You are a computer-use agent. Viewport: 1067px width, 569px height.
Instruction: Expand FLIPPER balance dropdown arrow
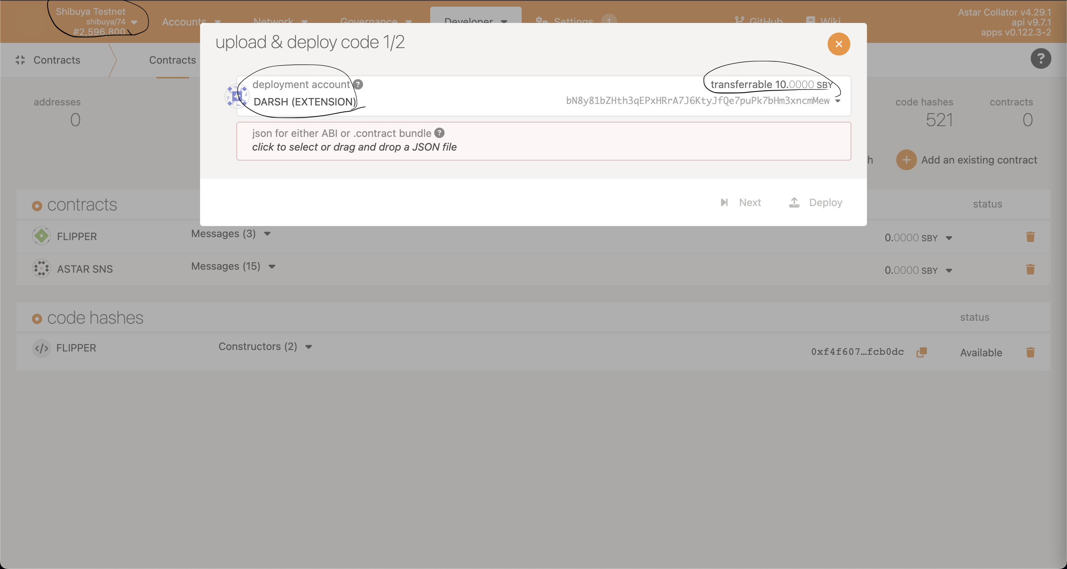[948, 238]
